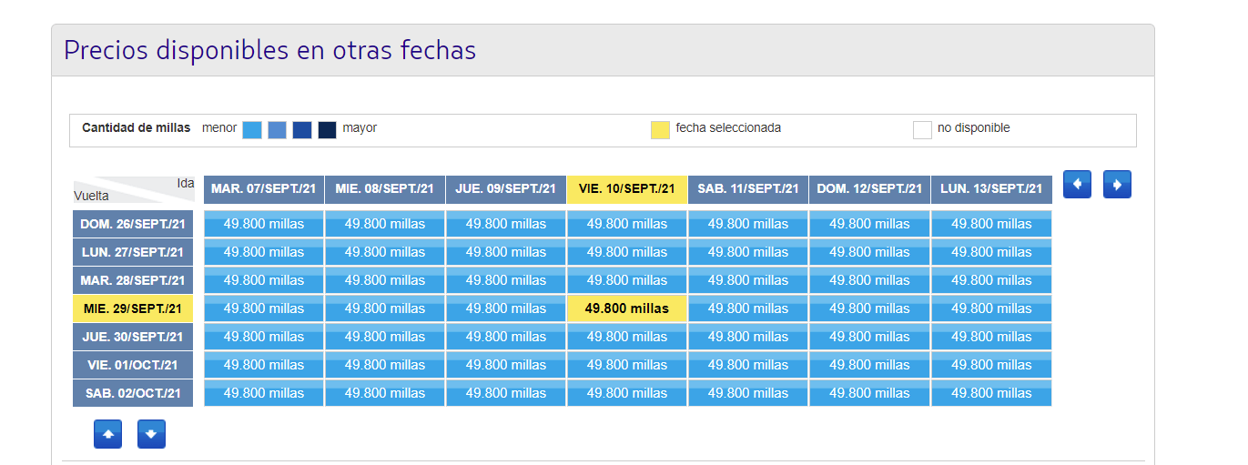The image size is (1248, 465).
Task: Select highlighted return row MIE. 29/SEPT./21
Action: pyautogui.click(x=133, y=308)
